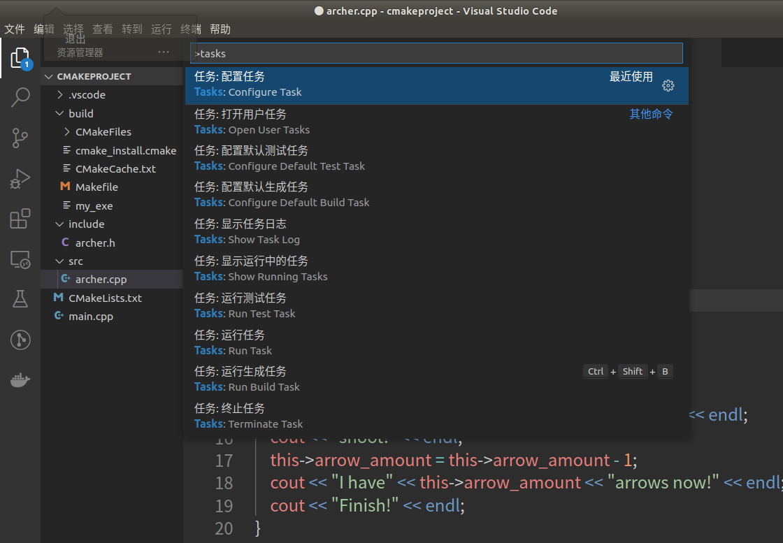Click the archer.cpp file icon in tree

66,279
